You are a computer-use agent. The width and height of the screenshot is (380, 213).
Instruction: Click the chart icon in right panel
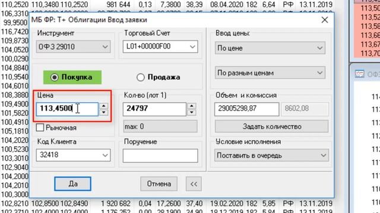click(360, 74)
